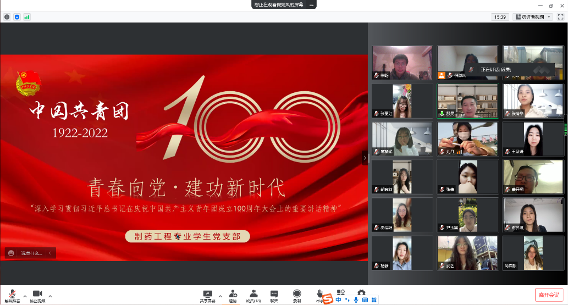This screenshot has height=305, width=568.
Task: Click the '说点什么' chat input field
Action: pos(33,253)
